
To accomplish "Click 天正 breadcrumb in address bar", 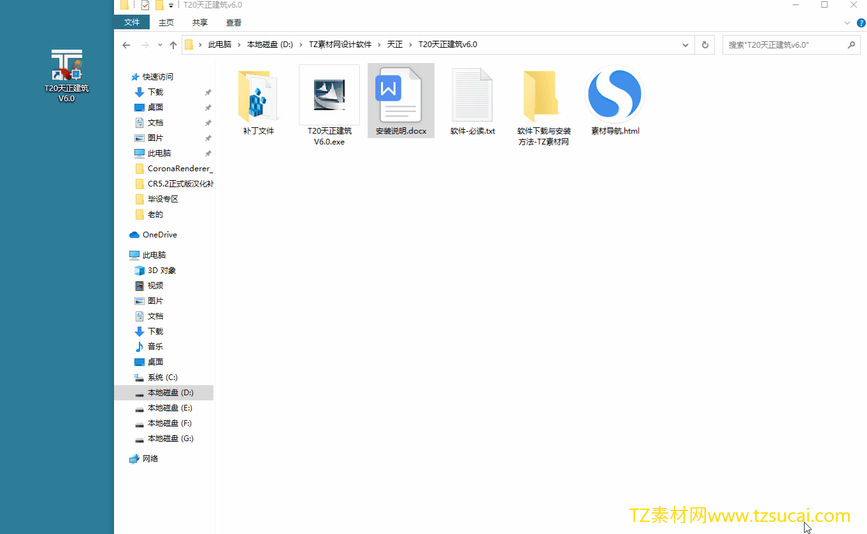I will pos(395,45).
